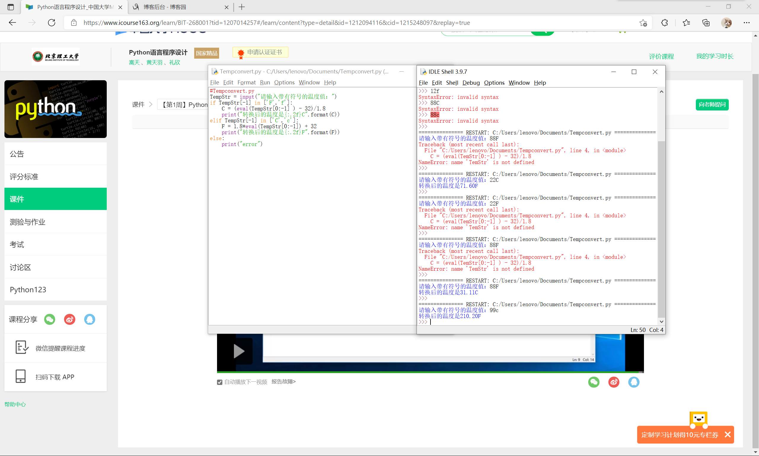This screenshot has height=456, width=759.
Task: Open browser collections icon
Action: (706, 23)
